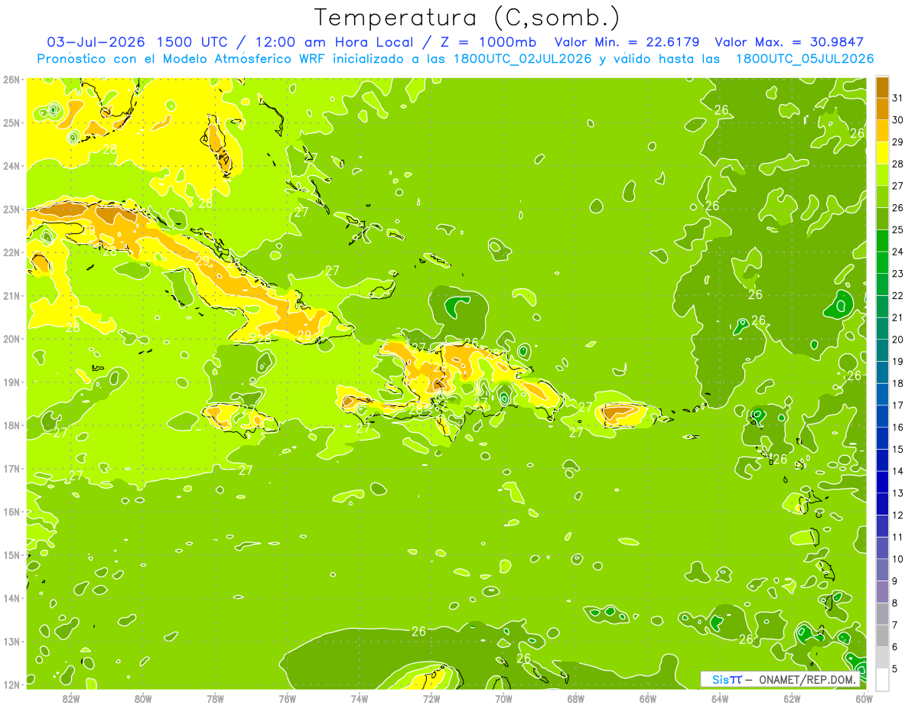This screenshot has width=918, height=709.
Task: Select the '1800UTC_02JUL2026' initialization time
Action: (x=522, y=58)
